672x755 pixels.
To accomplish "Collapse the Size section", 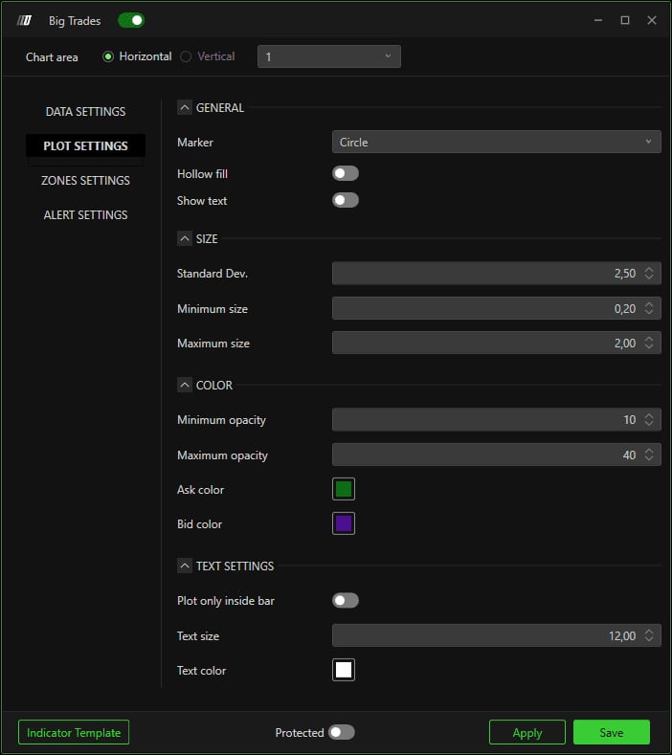I will click(x=185, y=238).
